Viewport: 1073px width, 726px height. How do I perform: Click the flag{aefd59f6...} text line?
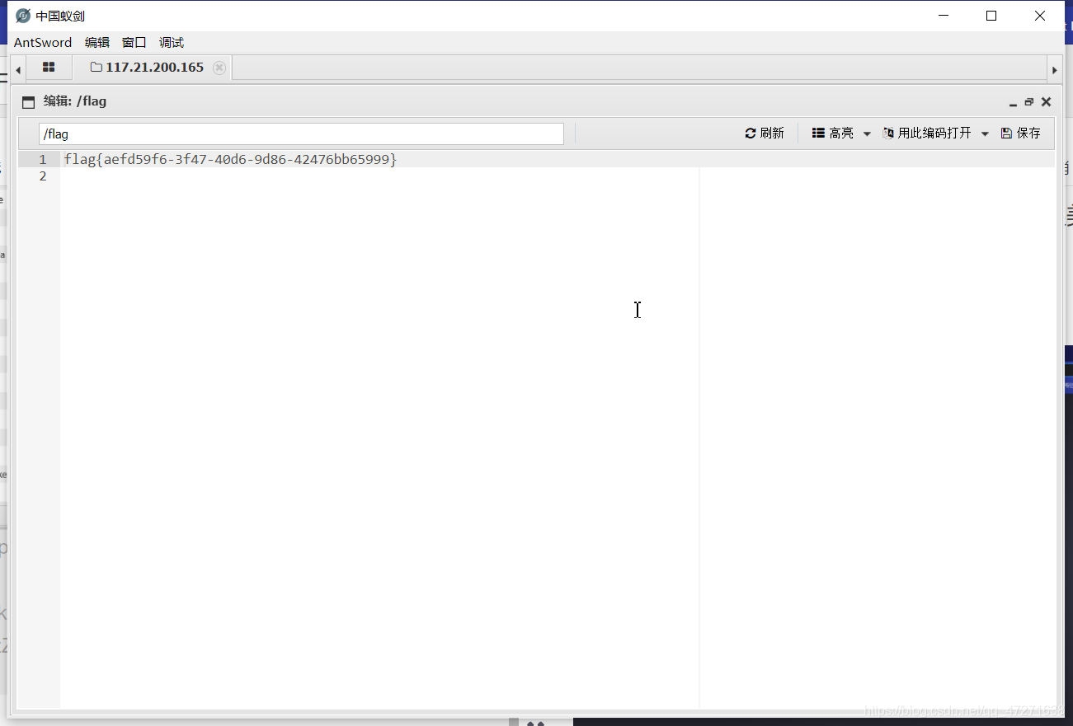click(x=231, y=159)
